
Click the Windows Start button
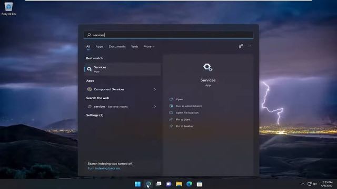point(137,184)
